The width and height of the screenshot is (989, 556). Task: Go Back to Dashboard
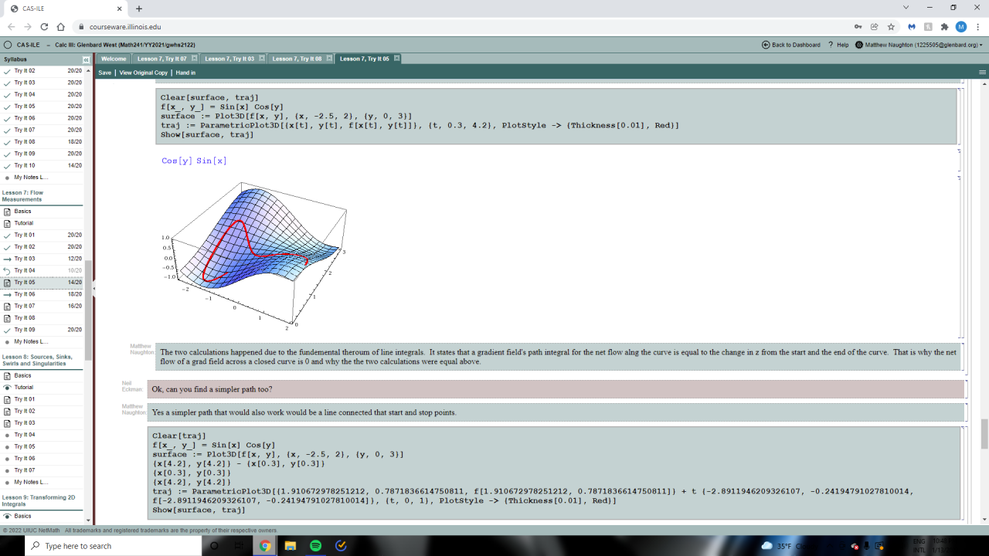click(x=796, y=45)
